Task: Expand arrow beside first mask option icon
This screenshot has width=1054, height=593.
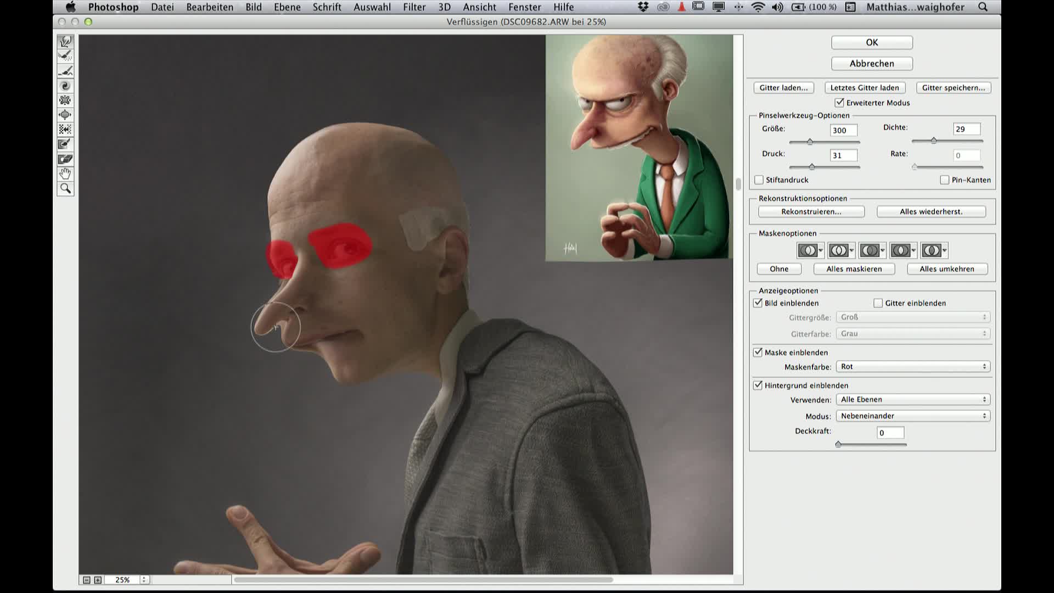Action: coord(821,250)
